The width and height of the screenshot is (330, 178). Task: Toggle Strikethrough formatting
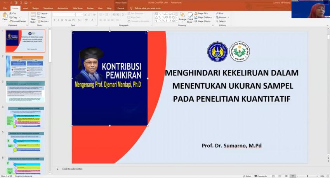69,20
